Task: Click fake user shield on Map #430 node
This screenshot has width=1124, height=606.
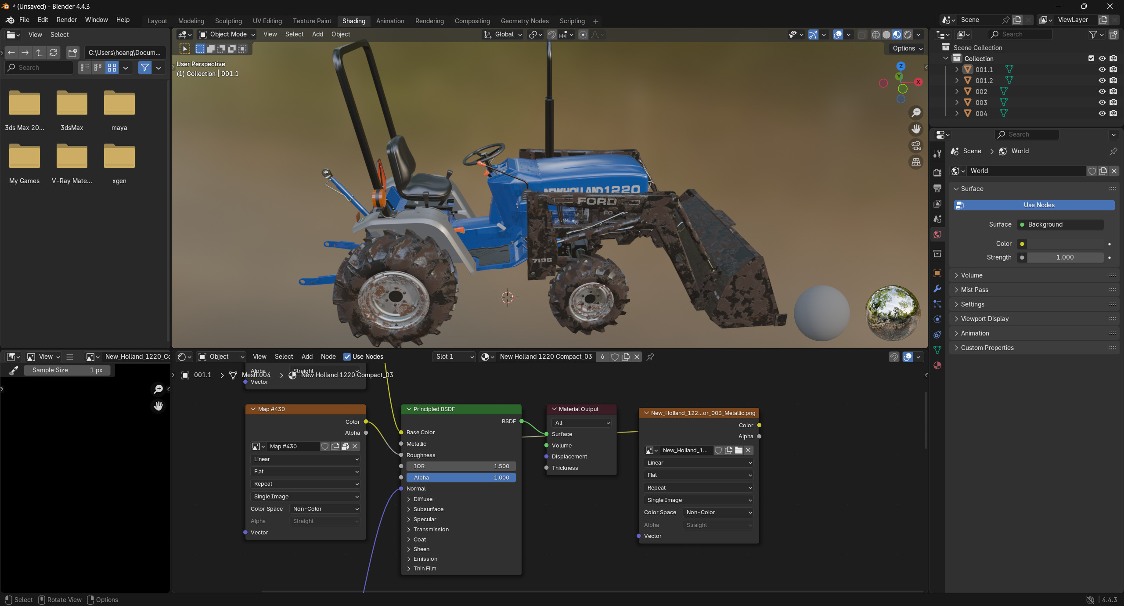Action: pos(325,446)
